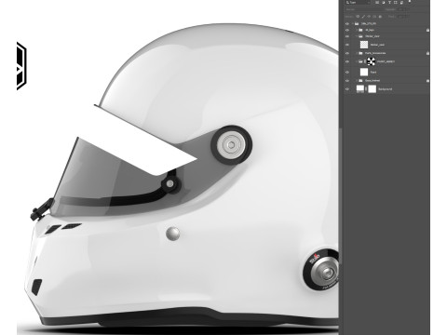Image resolution: width=447 pixels, height=335 pixels.
Task: Click folder icon of group below parent group
Action: point(360,30)
